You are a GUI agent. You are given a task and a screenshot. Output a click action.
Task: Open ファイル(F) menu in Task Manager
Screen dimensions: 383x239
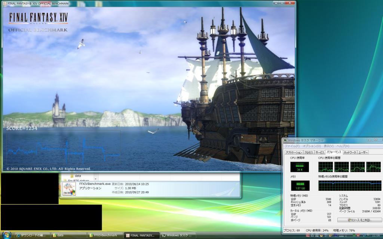point(292,146)
